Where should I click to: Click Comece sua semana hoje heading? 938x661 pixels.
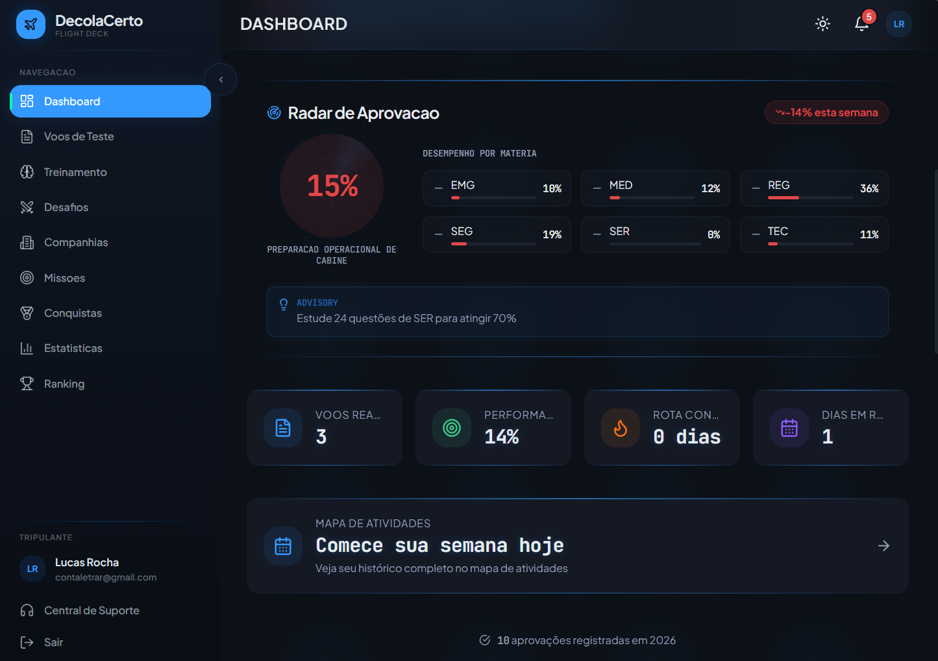[x=439, y=545]
